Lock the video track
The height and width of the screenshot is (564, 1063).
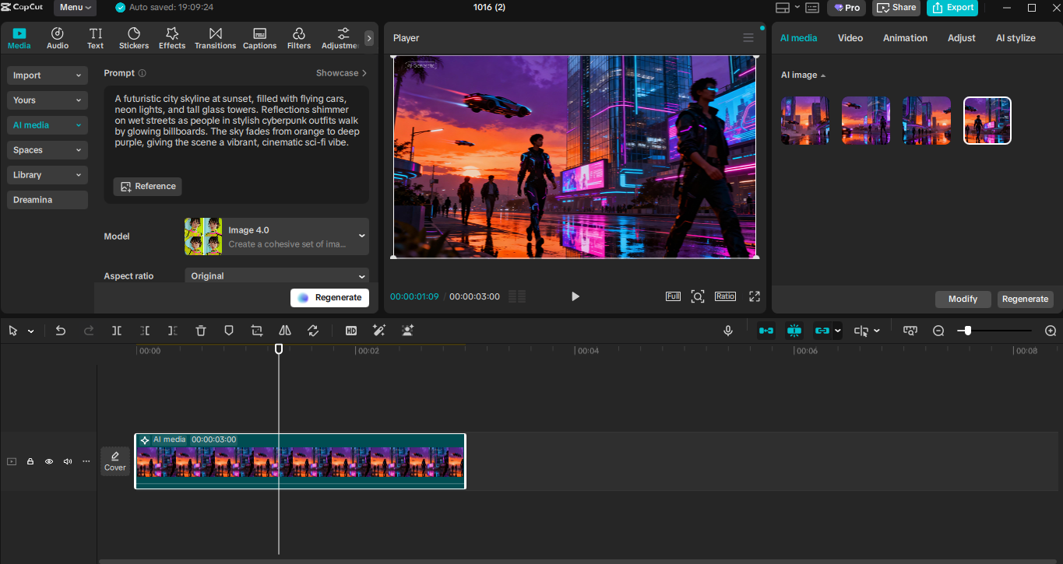(30, 461)
